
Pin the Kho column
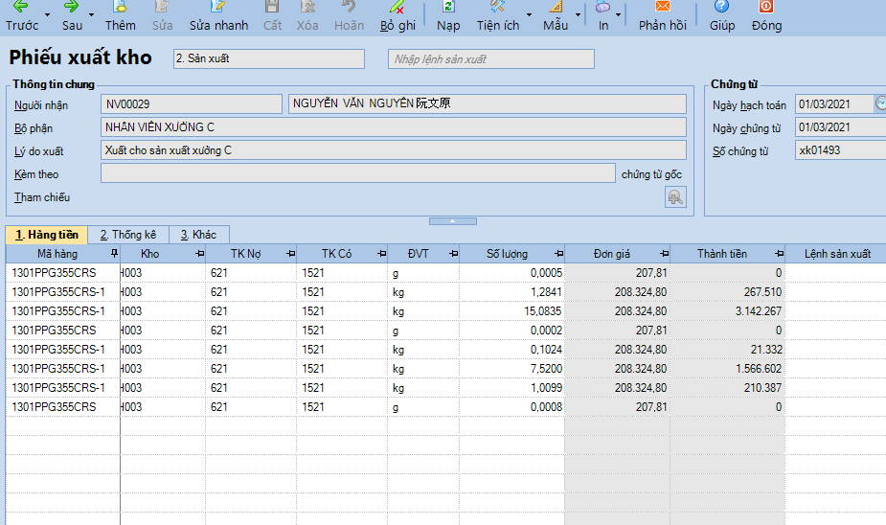199,254
